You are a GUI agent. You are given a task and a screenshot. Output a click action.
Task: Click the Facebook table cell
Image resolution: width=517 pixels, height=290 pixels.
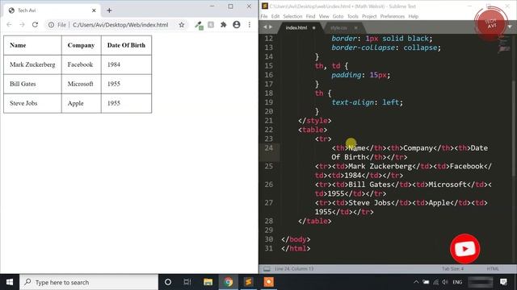[81, 64]
